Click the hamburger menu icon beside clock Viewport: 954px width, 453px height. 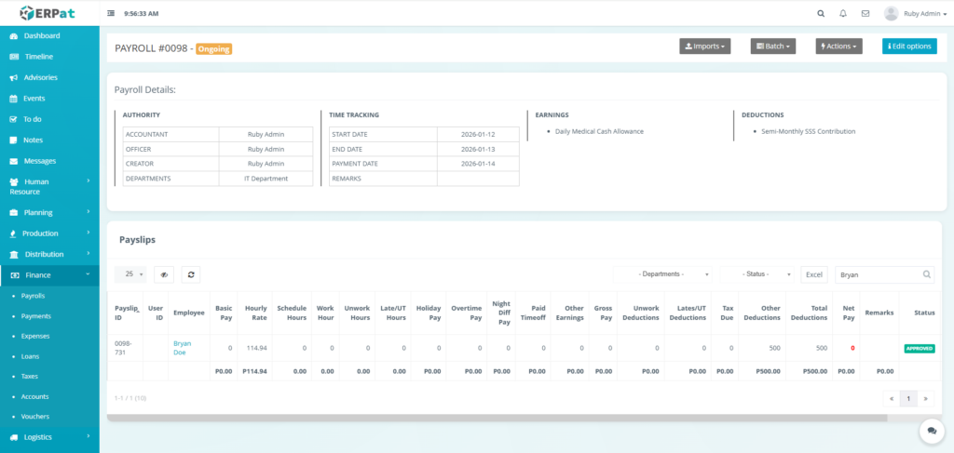[112, 14]
